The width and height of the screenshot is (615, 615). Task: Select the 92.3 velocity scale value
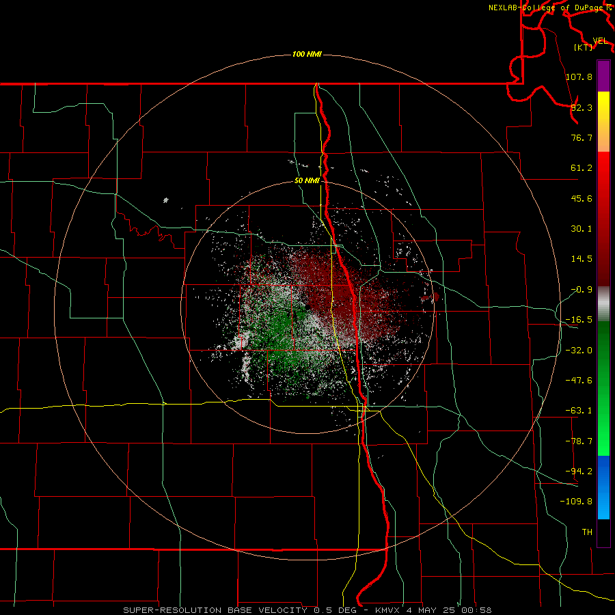click(582, 107)
